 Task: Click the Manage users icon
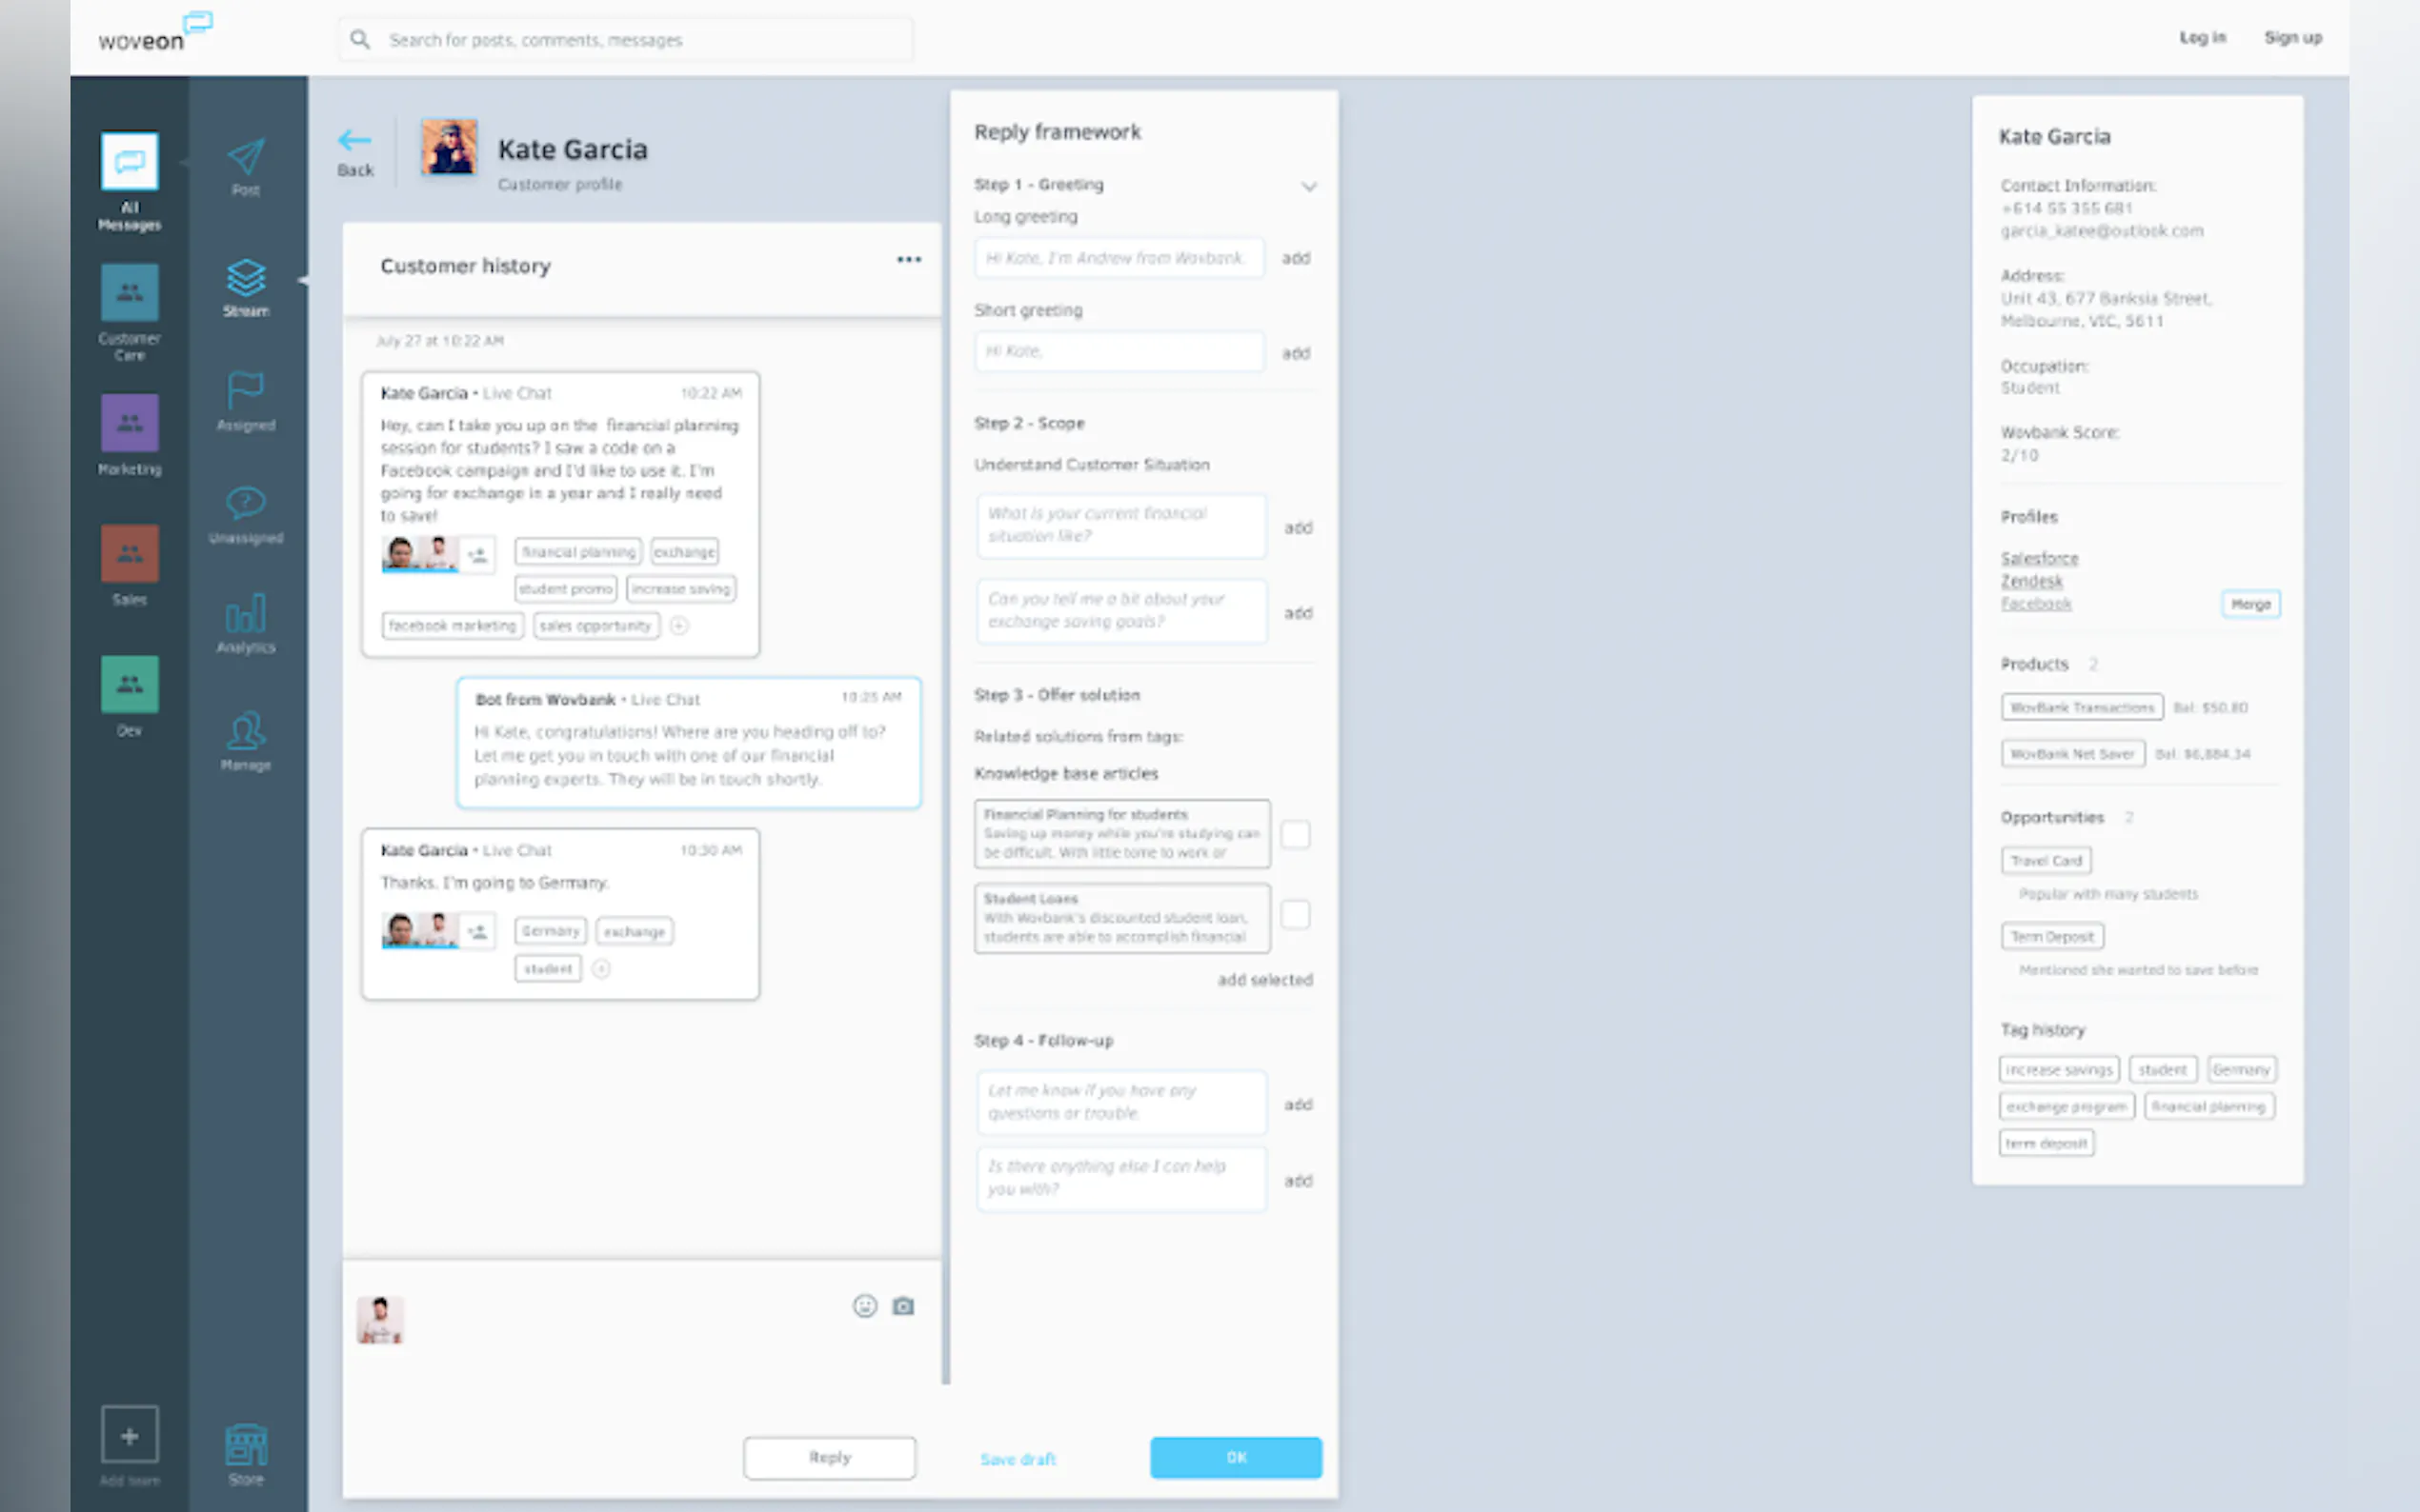click(245, 732)
